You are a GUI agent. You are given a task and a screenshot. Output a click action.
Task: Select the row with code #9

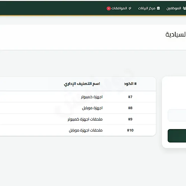tap(78, 119)
